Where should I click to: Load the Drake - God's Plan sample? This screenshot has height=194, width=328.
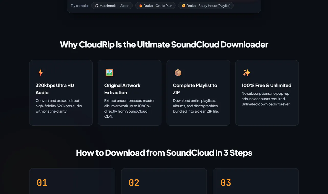156,6
